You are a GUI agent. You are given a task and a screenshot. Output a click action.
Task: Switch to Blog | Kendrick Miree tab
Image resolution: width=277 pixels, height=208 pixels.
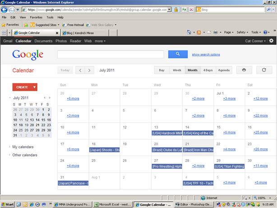[x=84, y=33]
